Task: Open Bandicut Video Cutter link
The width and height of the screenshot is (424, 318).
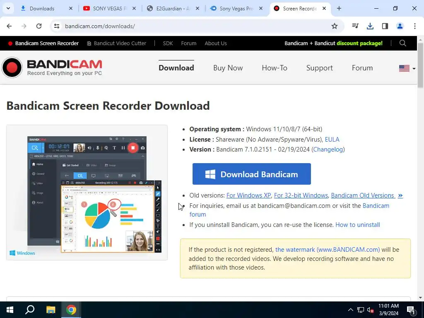Action: click(x=116, y=43)
